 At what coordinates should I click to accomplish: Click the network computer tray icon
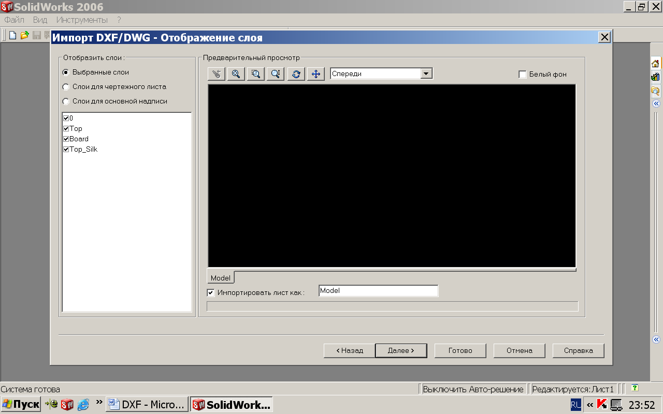coord(616,405)
